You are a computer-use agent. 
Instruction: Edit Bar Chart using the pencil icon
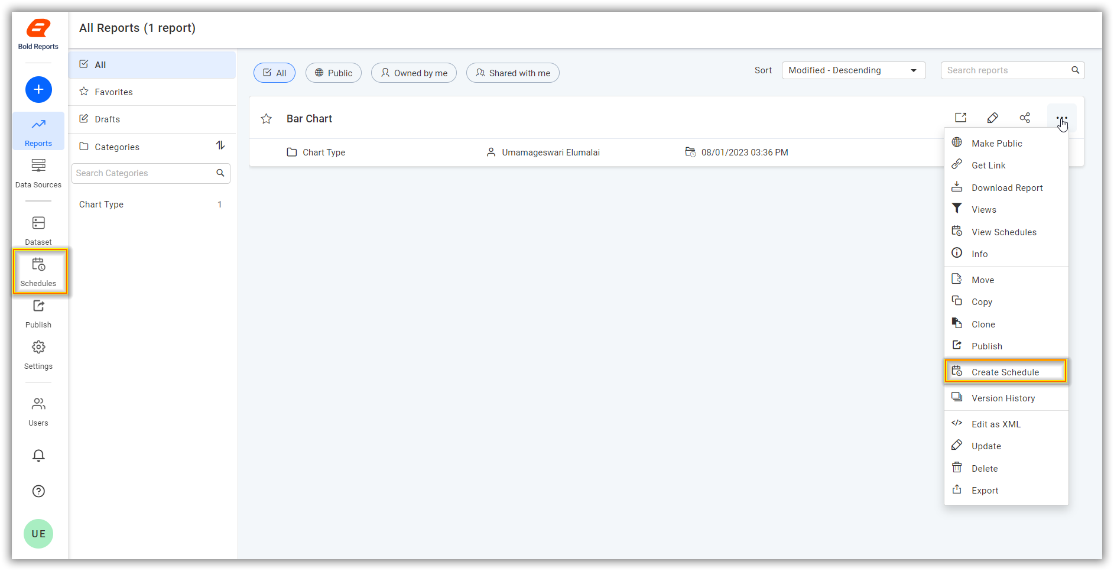993,118
